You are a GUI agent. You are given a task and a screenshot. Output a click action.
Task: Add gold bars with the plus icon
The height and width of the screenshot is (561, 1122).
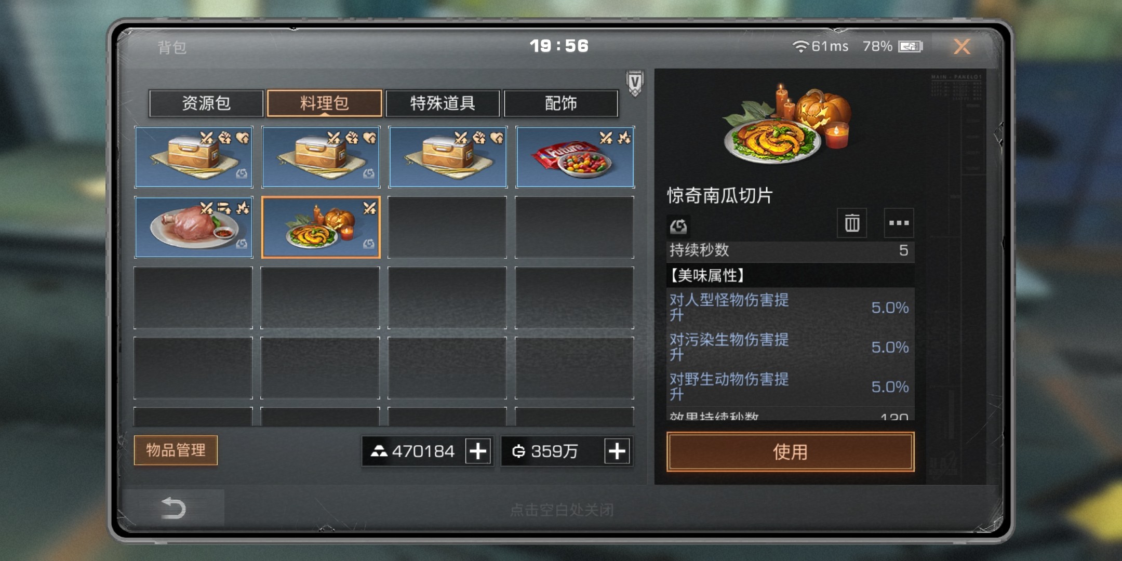click(478, 451)
